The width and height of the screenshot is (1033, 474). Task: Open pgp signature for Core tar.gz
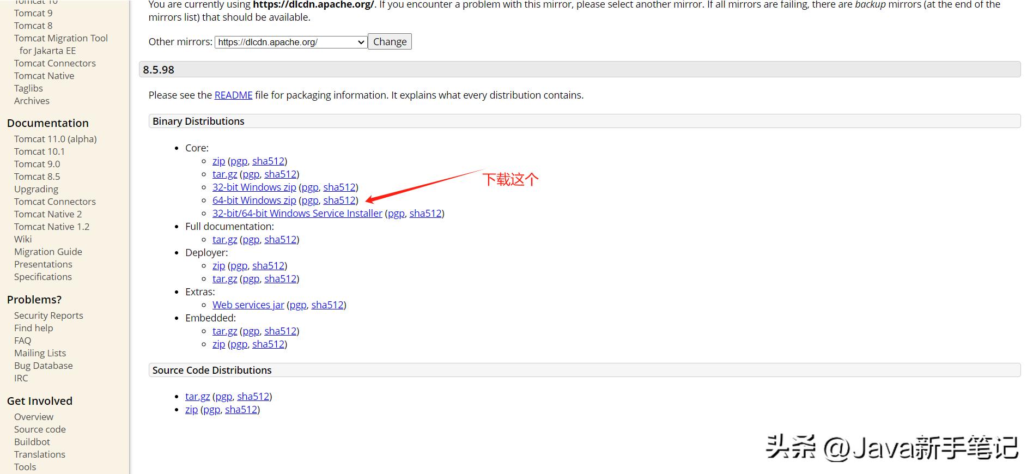point(251,174)
